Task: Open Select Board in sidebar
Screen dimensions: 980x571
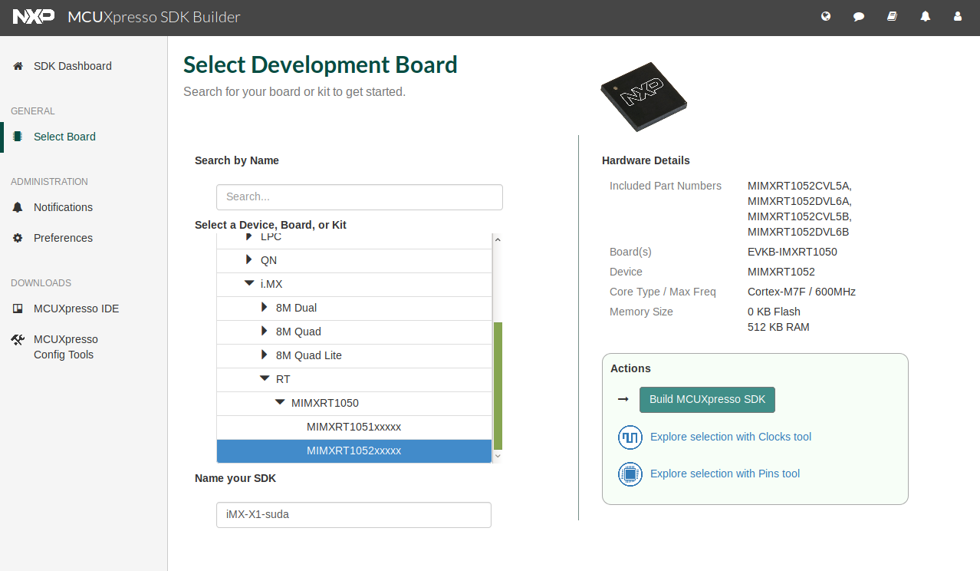Action: pos(64,137)
